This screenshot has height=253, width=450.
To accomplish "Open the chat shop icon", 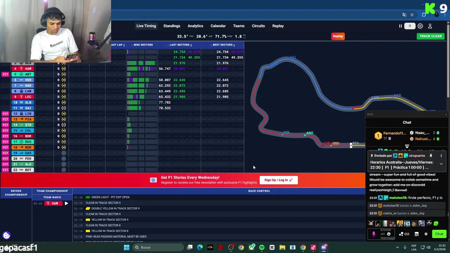I will click(x=417, y=234).
